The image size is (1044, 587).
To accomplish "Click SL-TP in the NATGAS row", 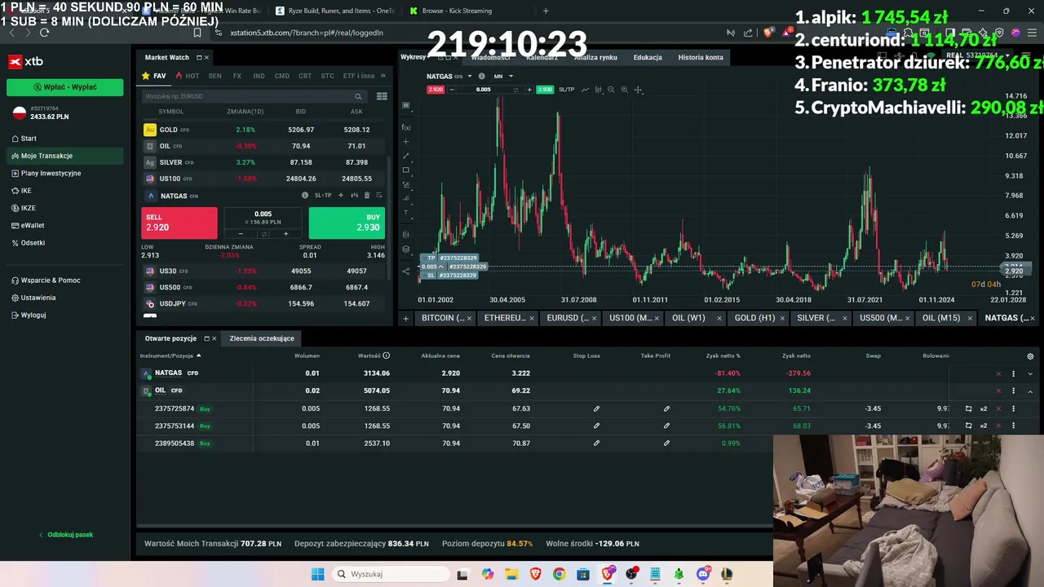I will pos(323,196).
